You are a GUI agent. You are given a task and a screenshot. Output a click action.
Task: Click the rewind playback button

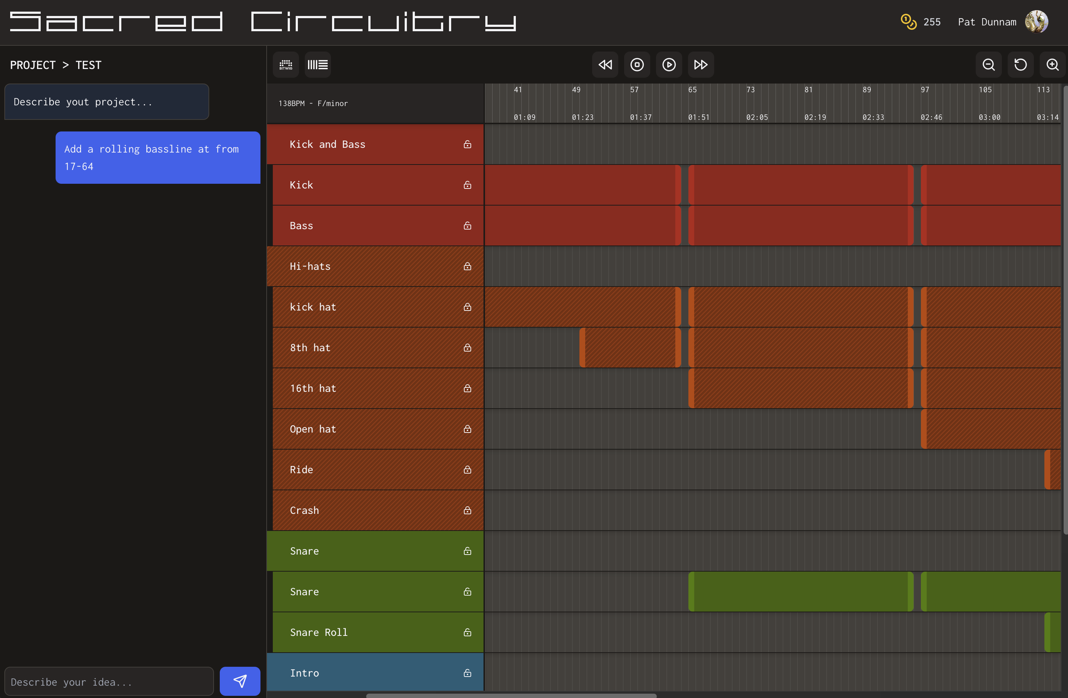pos(605,65)
